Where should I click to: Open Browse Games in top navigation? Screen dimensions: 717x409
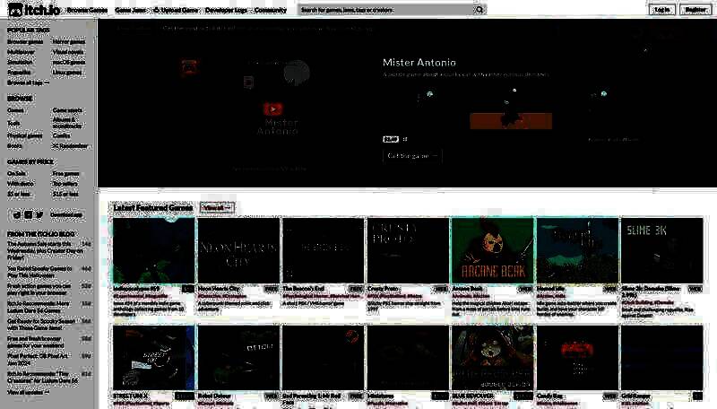[87, 10]
